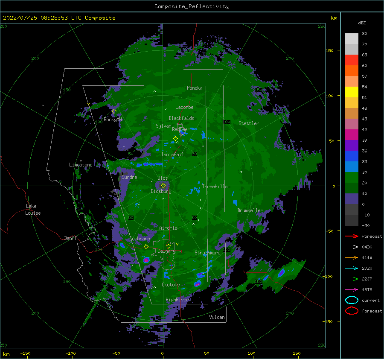Click the Didsbury town label
The image size is (384, 359).
tap(161, 191)
